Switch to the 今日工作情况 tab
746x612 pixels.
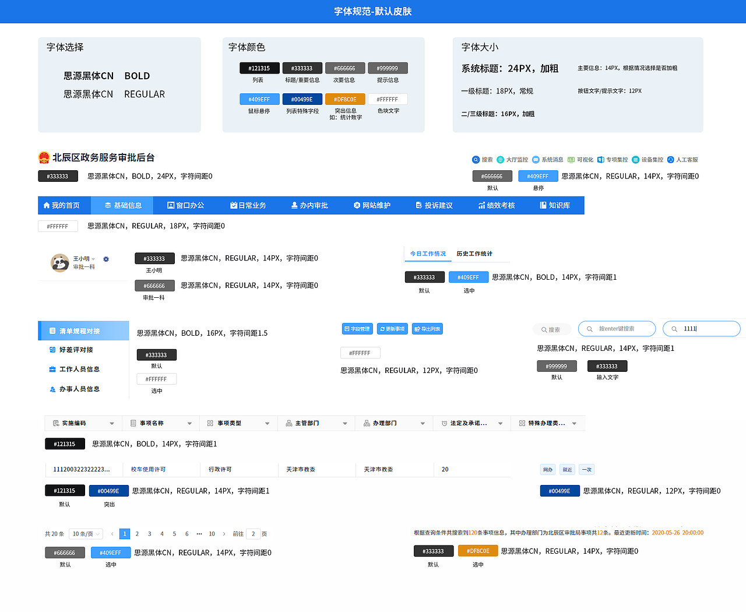[x=428, y=254]
